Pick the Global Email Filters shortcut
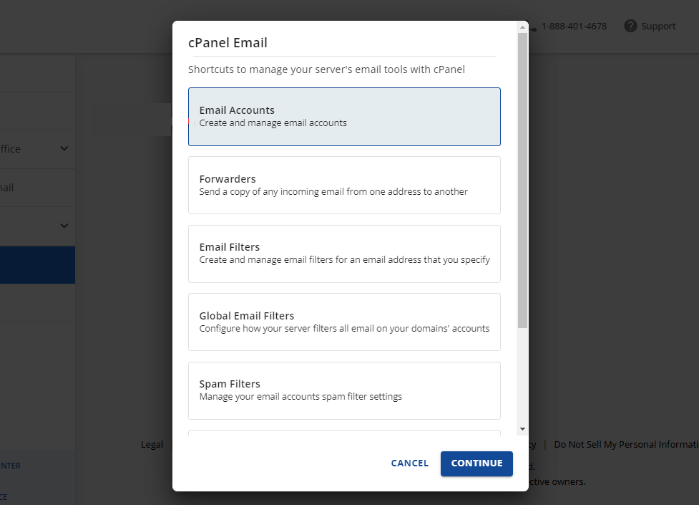 point(344,321)
